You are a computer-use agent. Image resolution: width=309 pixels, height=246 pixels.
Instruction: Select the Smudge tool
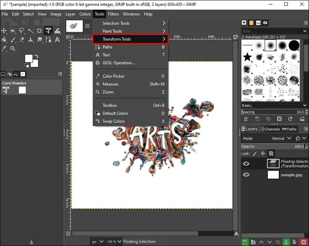coord(39,40)
